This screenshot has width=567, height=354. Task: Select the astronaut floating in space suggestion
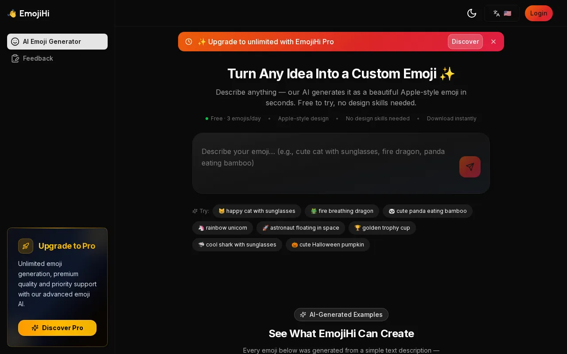301,228
